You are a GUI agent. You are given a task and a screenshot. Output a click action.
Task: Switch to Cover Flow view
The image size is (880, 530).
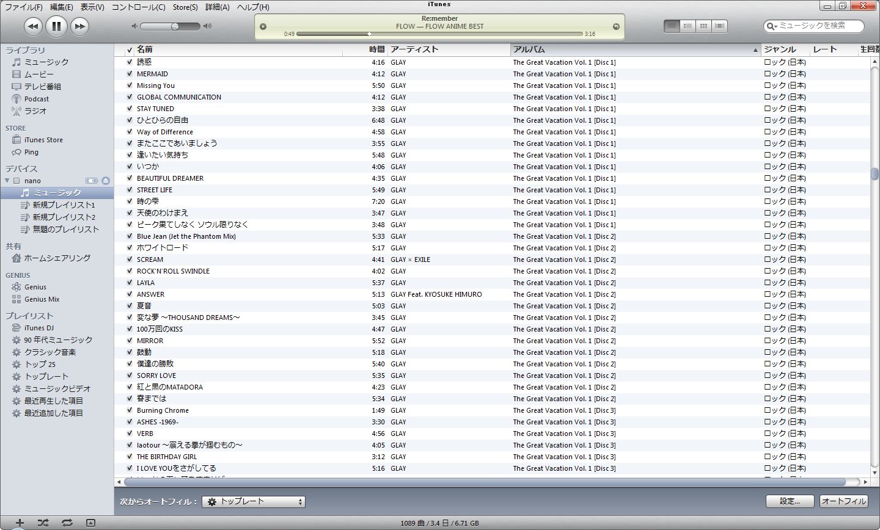click(719, 26)
